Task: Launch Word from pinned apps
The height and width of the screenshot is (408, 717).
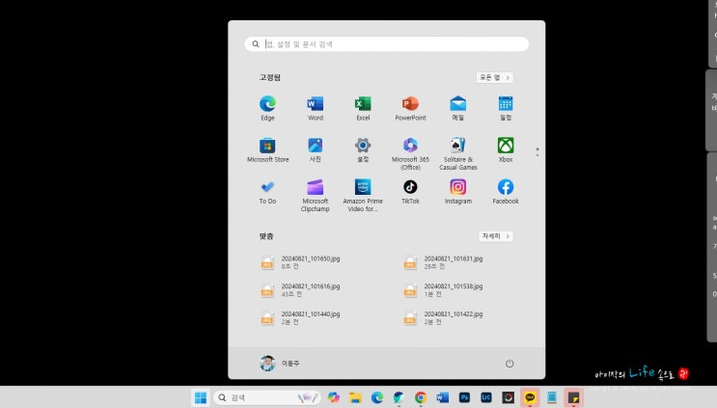Action: 315,108
